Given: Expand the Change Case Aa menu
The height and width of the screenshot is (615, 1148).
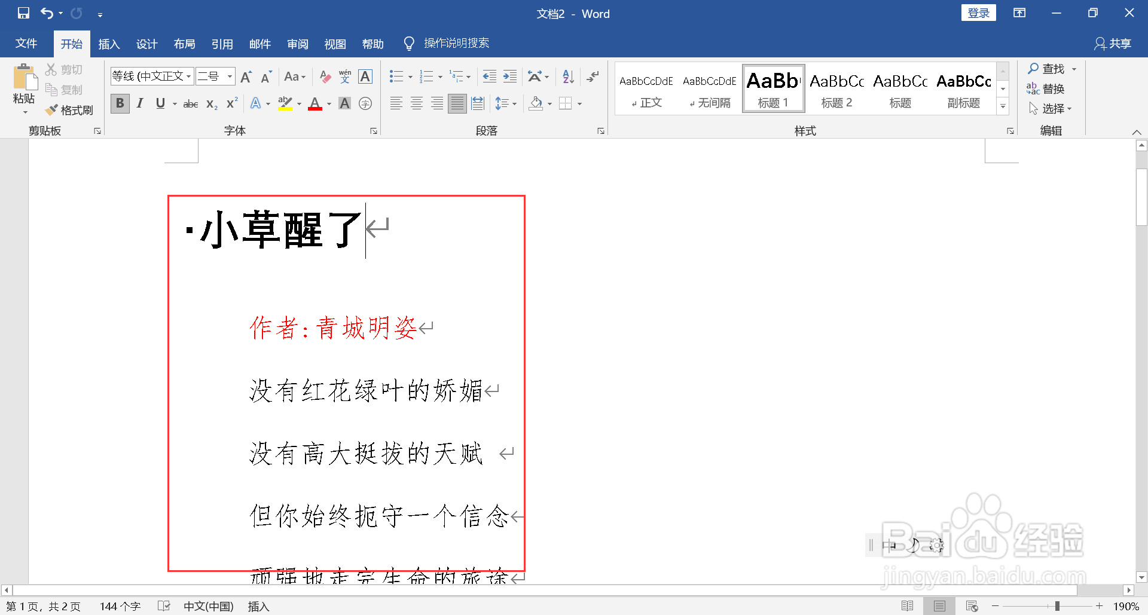Looking at the screenshot, I should point(295,77).
